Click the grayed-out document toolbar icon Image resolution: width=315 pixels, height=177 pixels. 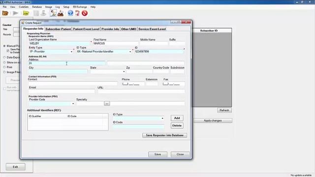36,13
